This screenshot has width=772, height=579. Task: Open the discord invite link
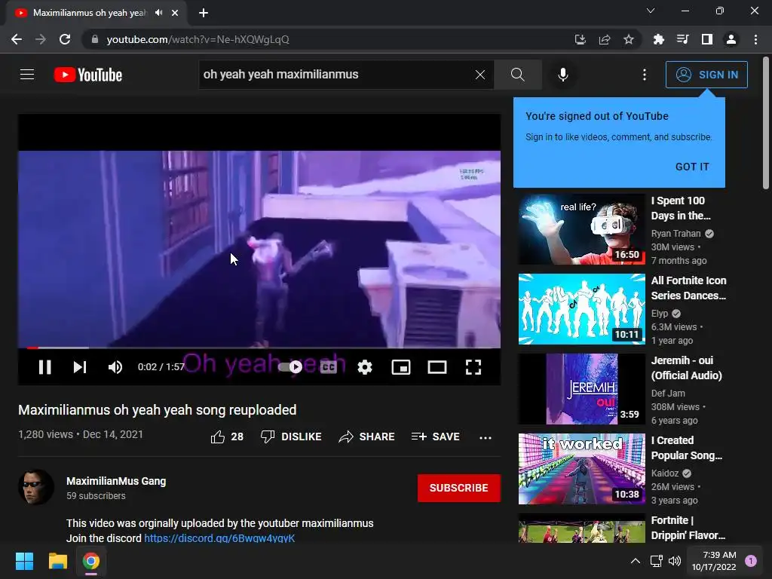pyautogui.click(x=219, y=538)
